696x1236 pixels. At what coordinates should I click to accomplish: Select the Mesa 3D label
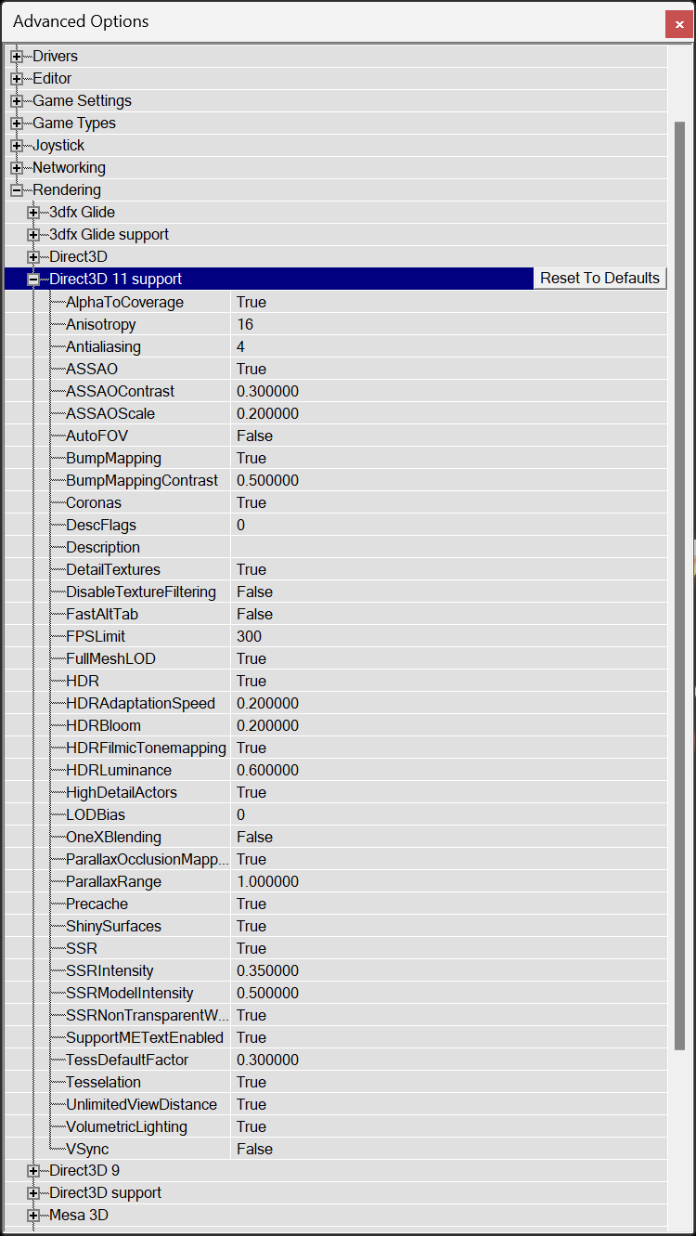78,1216
